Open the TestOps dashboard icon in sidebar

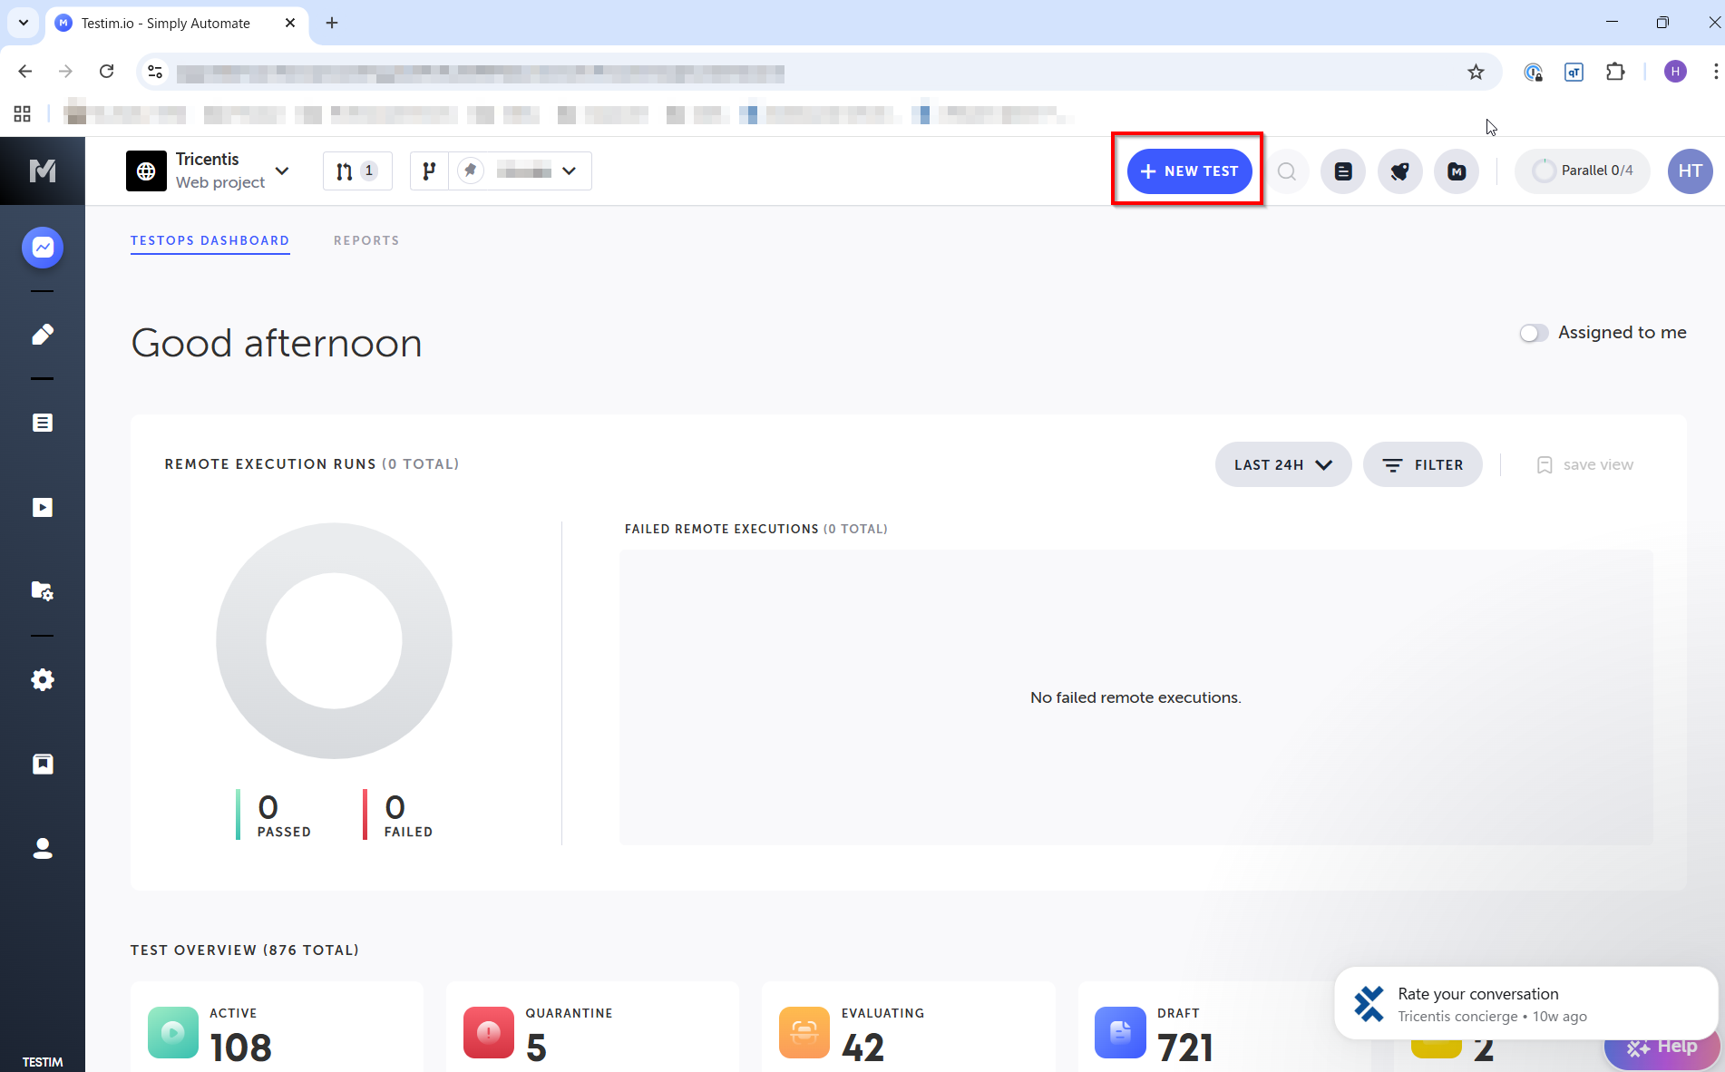click(43, 247)
